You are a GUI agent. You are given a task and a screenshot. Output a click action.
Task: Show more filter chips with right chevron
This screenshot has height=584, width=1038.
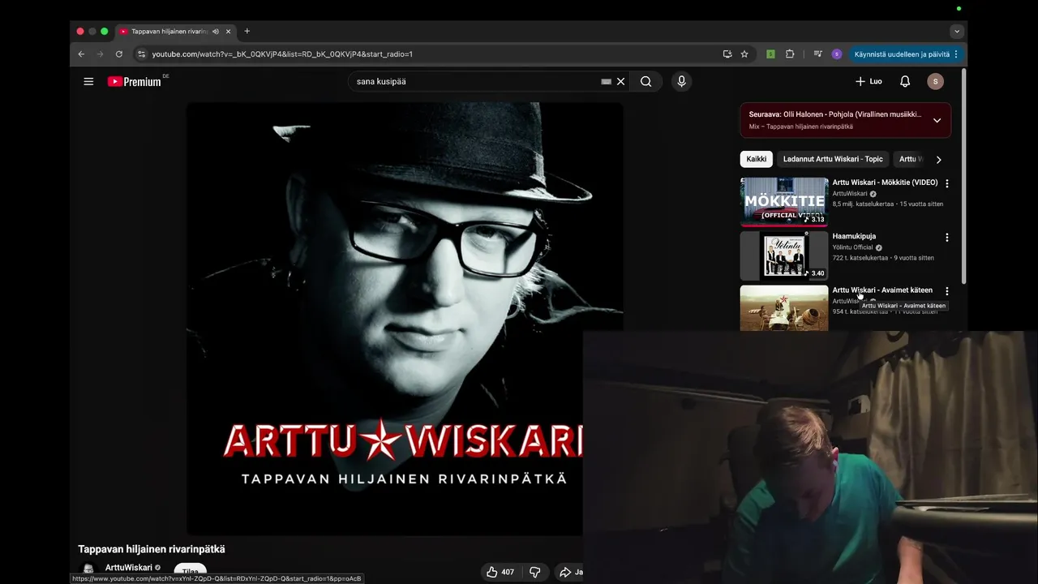tap(938, 160)
